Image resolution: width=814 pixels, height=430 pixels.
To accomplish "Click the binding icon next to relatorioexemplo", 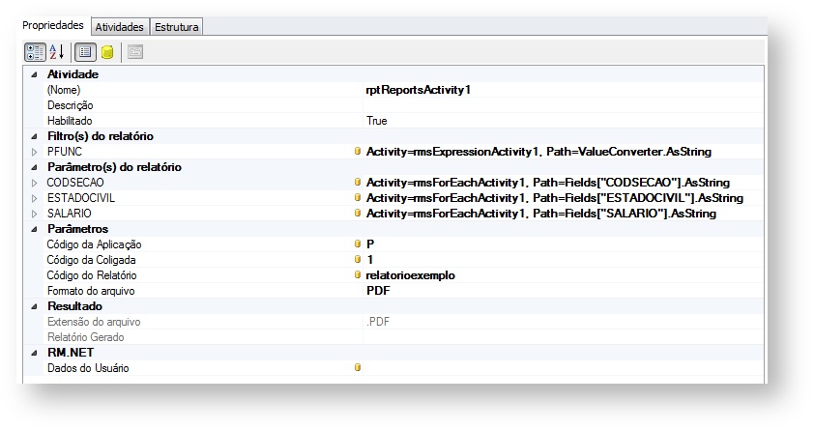I will pos(358,274).
